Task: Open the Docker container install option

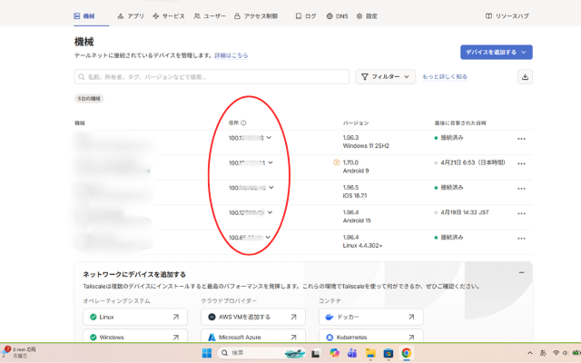Action: [x=370, y=318]
